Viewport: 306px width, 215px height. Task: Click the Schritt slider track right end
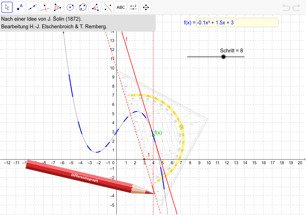(x=243, y=57)
